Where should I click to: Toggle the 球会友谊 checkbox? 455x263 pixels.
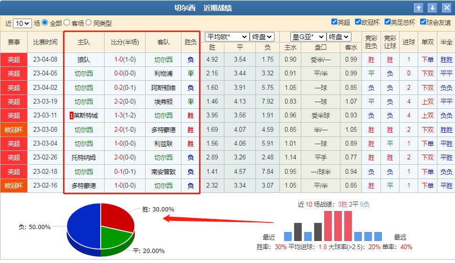423,22
